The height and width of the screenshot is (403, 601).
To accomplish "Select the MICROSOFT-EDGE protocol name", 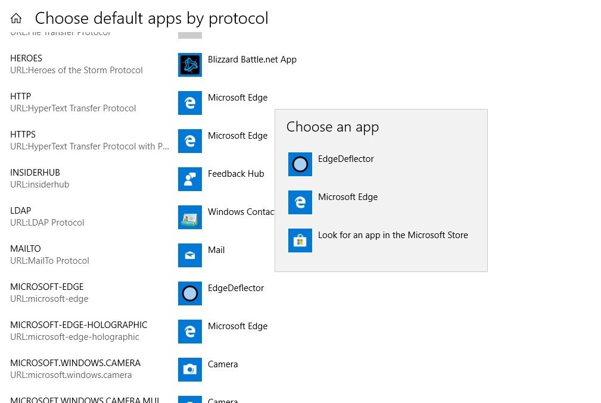I will point(47,287).
